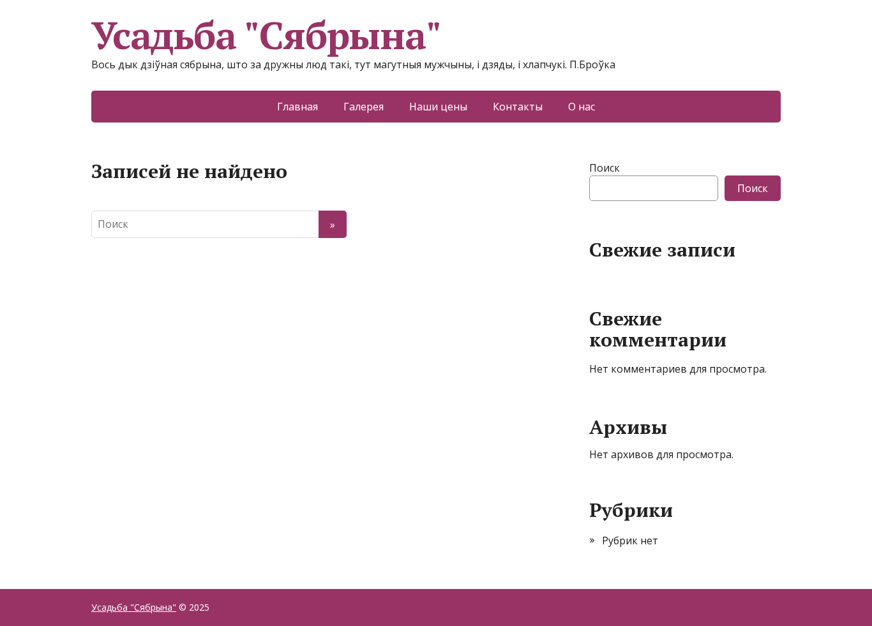
Task: Select the Рубрики heading
Action: (631, 510)
